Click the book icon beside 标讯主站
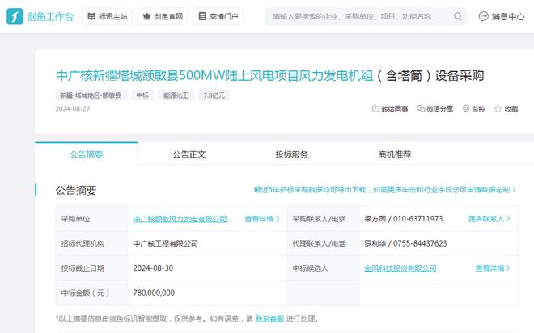Viewport: 534px width, 333px height. pos(91,16)
